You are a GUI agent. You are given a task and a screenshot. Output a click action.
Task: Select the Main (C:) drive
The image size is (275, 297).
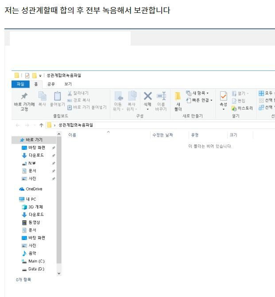[x=36, y=261]
